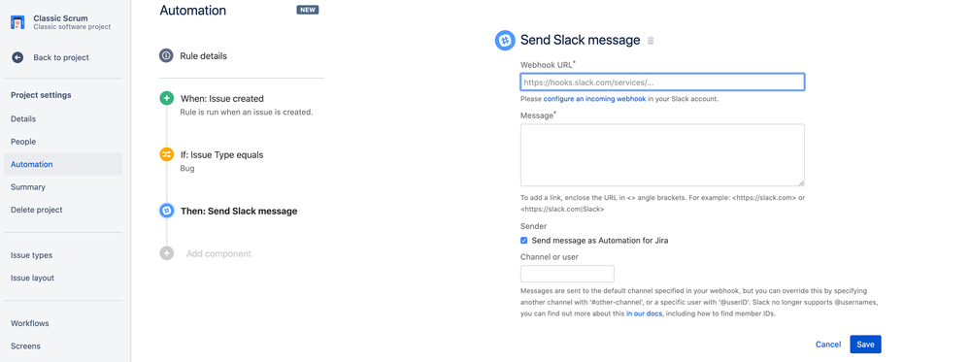Image resolution: width=970 pixels, height=362 pixels.
Task: Click the Bug condition value text
Action: [187, 168]
